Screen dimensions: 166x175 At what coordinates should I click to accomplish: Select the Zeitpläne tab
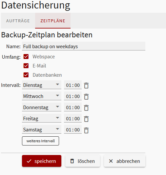[x=53, y=21]
